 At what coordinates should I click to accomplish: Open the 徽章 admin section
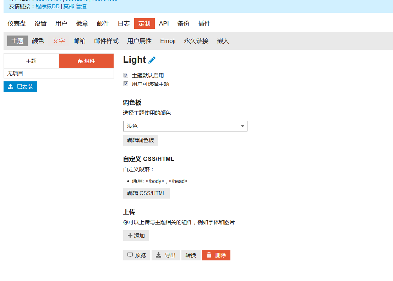82,23
